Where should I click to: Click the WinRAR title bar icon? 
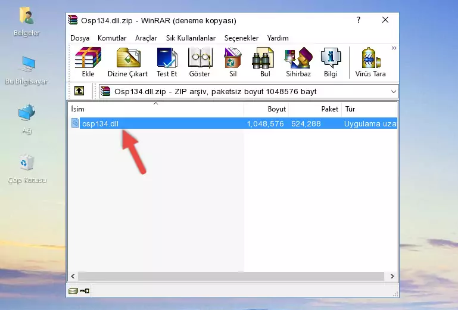73,20
